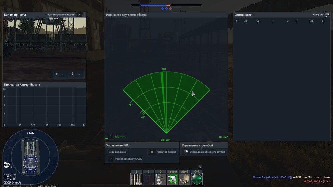Click the gunsight view thumbnail
Screen dimensions: 333x187
(x=44, y=49)
